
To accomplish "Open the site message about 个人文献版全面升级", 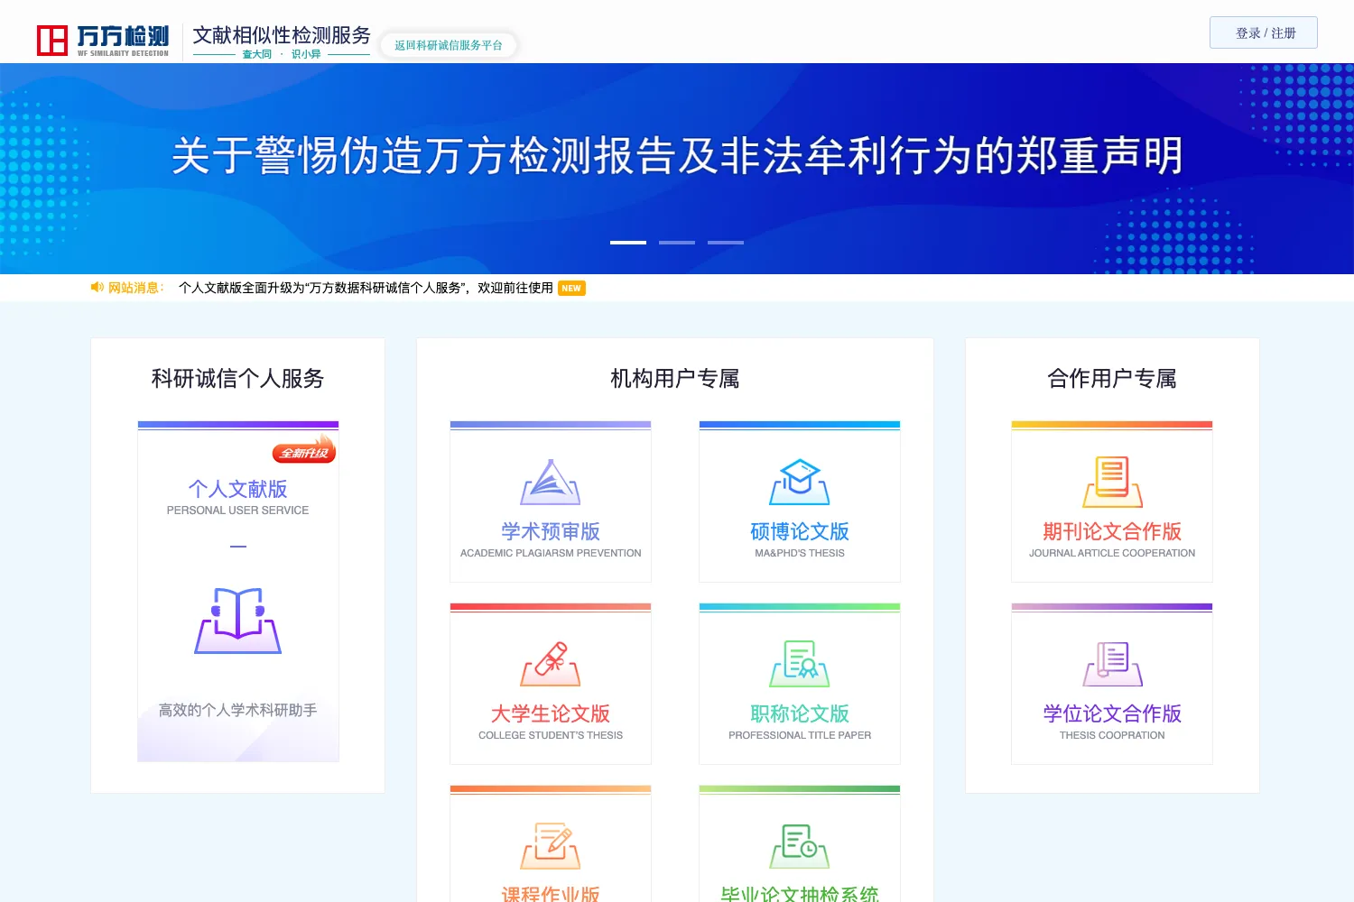I will pyautogui.click(x=366, y=288).
